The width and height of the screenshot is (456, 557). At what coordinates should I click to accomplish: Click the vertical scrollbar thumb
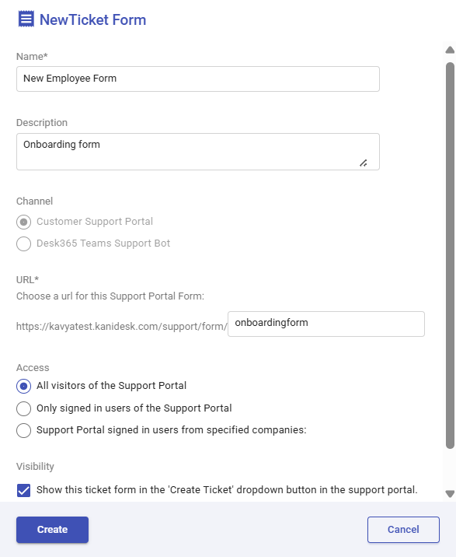coord(450,255)
